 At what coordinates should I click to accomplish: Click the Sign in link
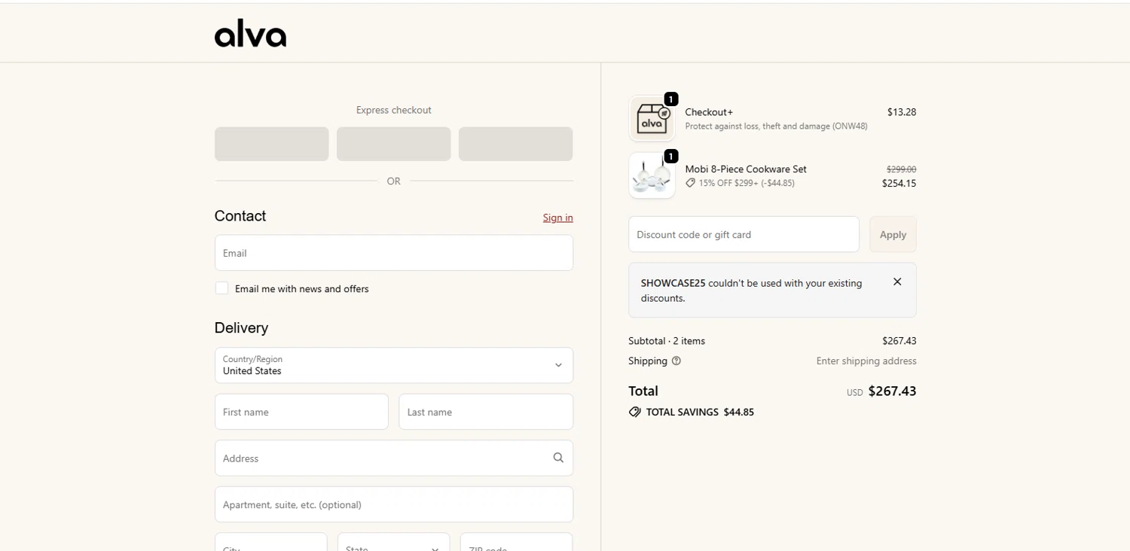click(x=558, y=218)
